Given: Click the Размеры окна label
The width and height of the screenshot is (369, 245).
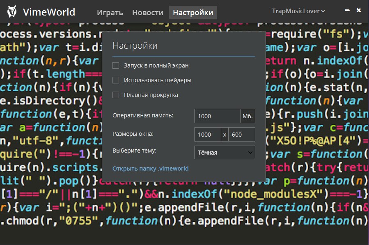Looking at the screenshot, I should pyautogui.click(x=133, y=134).
